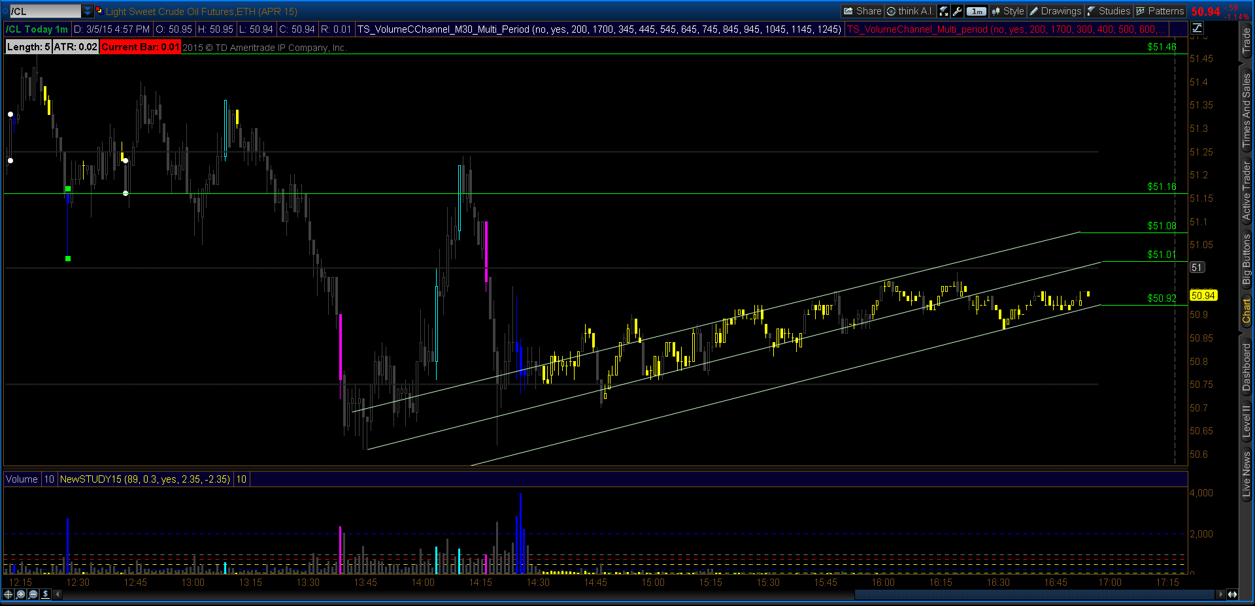Click the yellow 50.94 price bubble

click(1203, 295)
